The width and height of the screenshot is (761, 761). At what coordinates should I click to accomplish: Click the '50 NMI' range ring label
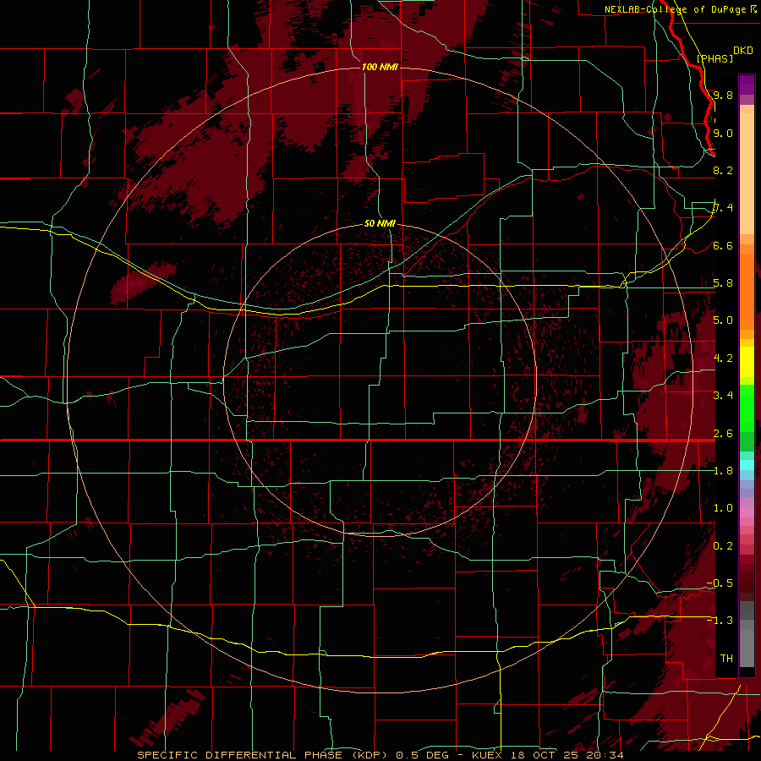pyautogui.click(x=380, y=223)
